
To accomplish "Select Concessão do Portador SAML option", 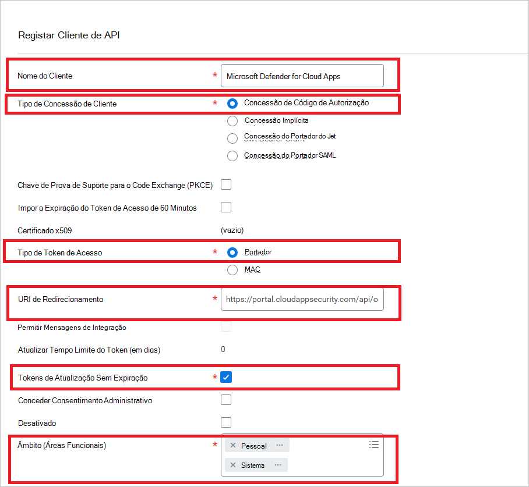I will [232, 155].
